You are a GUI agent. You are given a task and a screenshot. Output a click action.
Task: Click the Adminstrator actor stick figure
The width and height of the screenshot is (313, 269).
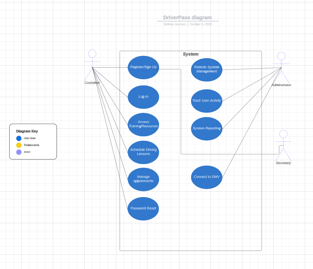pos(281,67)
